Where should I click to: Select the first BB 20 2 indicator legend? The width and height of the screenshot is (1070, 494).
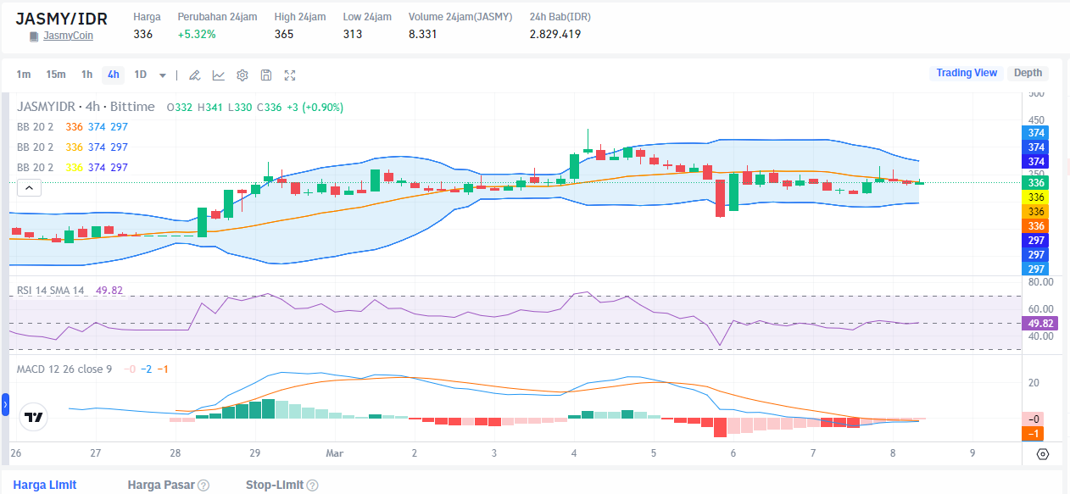click(x=35, y=127)
